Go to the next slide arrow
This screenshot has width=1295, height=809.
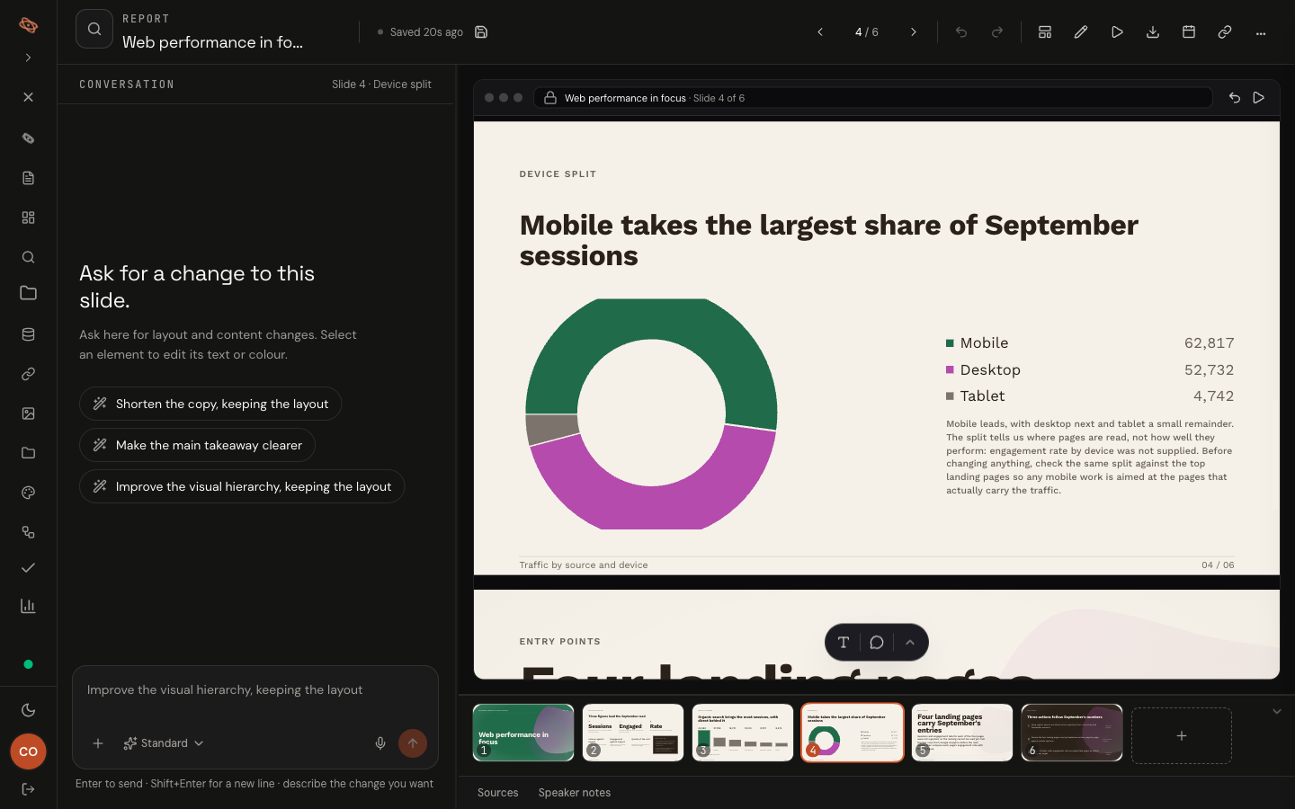914,32
